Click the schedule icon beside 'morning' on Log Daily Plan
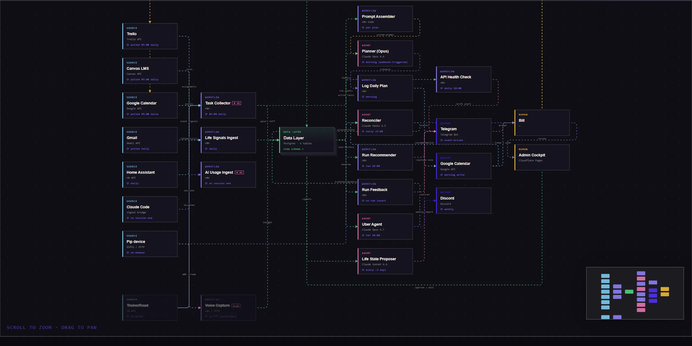This screenshot has width=692, height=346. pyautogui.click(x=363, y=97)
